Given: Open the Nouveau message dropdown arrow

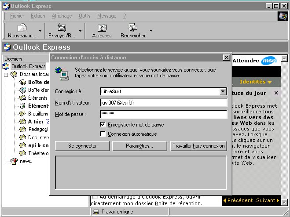Looking at the screenshot, I should coord(40,31).
